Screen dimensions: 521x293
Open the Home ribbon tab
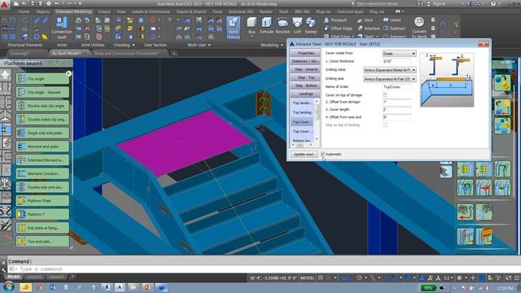tap(24, 11)
